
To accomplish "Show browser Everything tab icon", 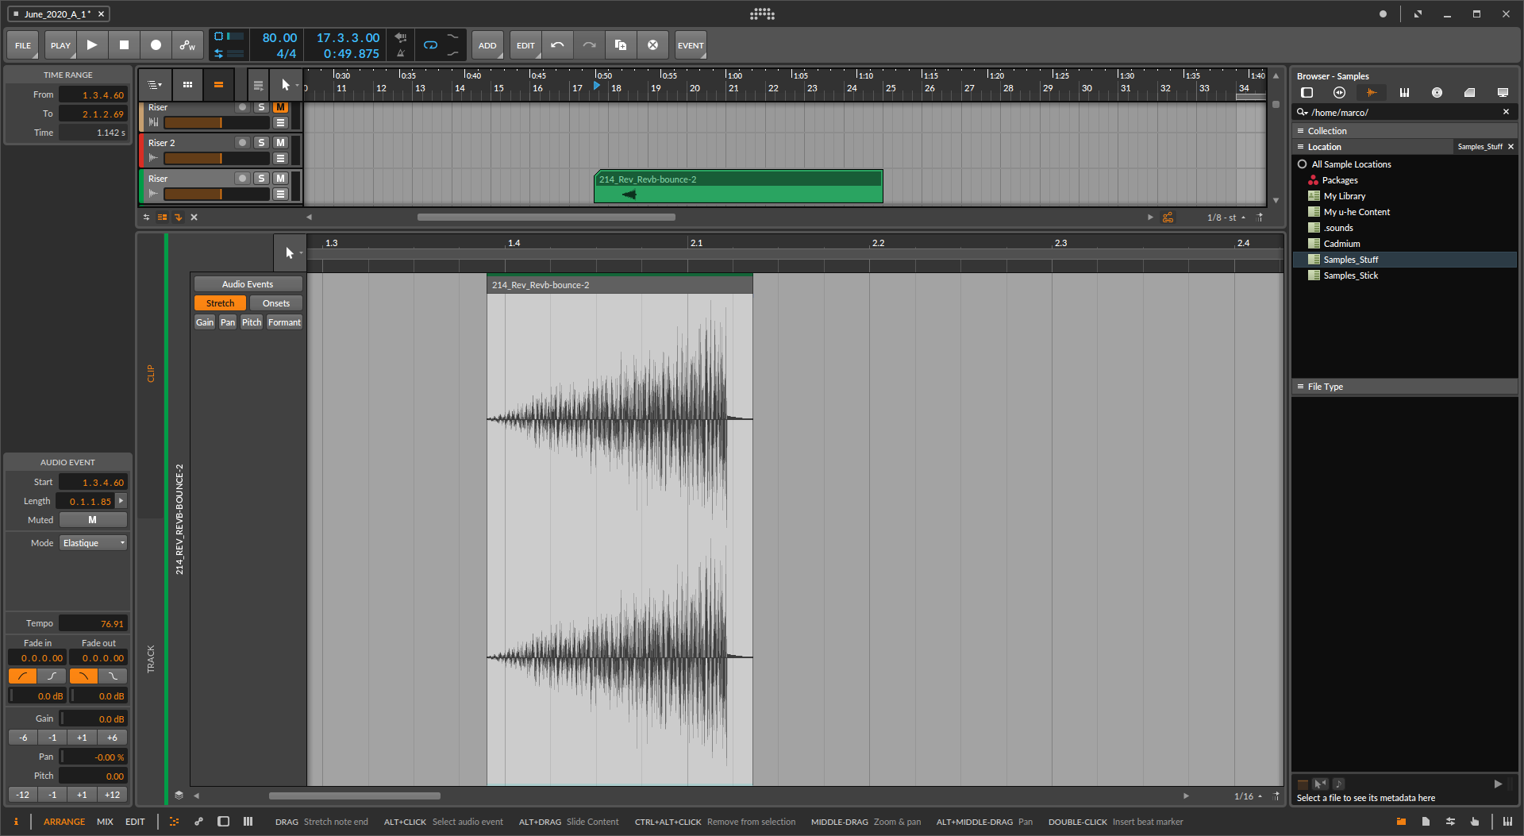I will (x=1307, y=93).
